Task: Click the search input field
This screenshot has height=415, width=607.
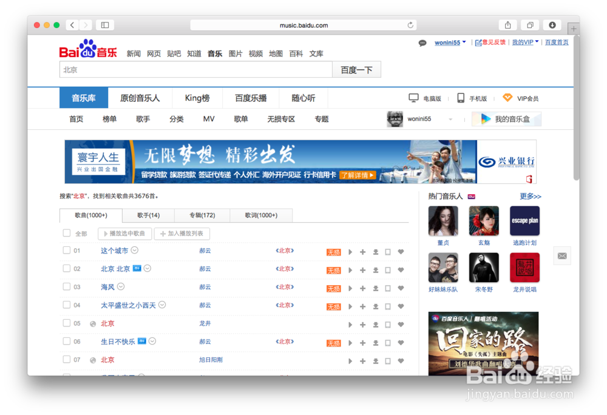Action: coord(196,70)
